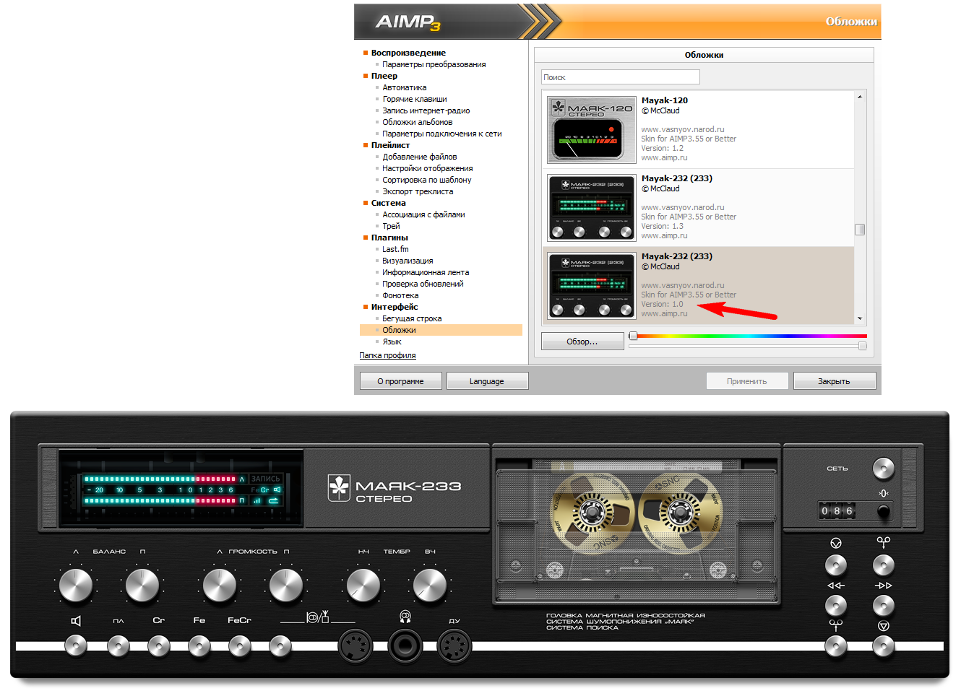Click the 086 tape counter display
The width and height of the screenshot is (961, 696).
coord(837,511)
